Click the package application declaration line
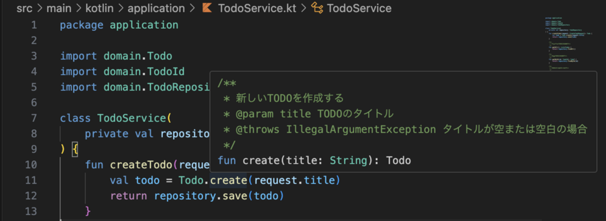The image size is (606, 221). (119, 25)
